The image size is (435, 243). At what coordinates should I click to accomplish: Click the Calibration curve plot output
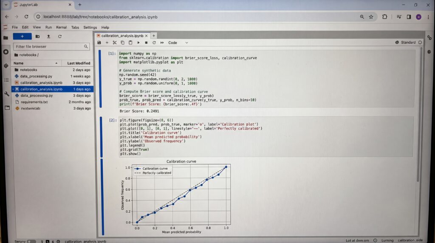click(x=176, y=196)
